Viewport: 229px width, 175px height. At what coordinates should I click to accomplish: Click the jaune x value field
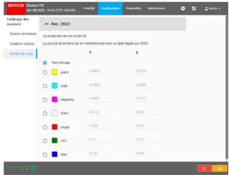click(101, 71)
